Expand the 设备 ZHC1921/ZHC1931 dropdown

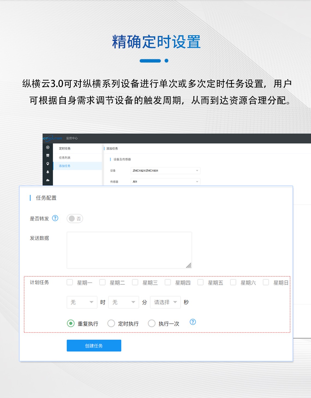(165, 170)
